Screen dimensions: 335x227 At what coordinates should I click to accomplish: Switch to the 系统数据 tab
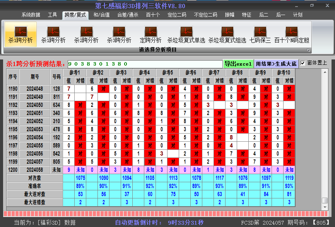pos(31,15)
